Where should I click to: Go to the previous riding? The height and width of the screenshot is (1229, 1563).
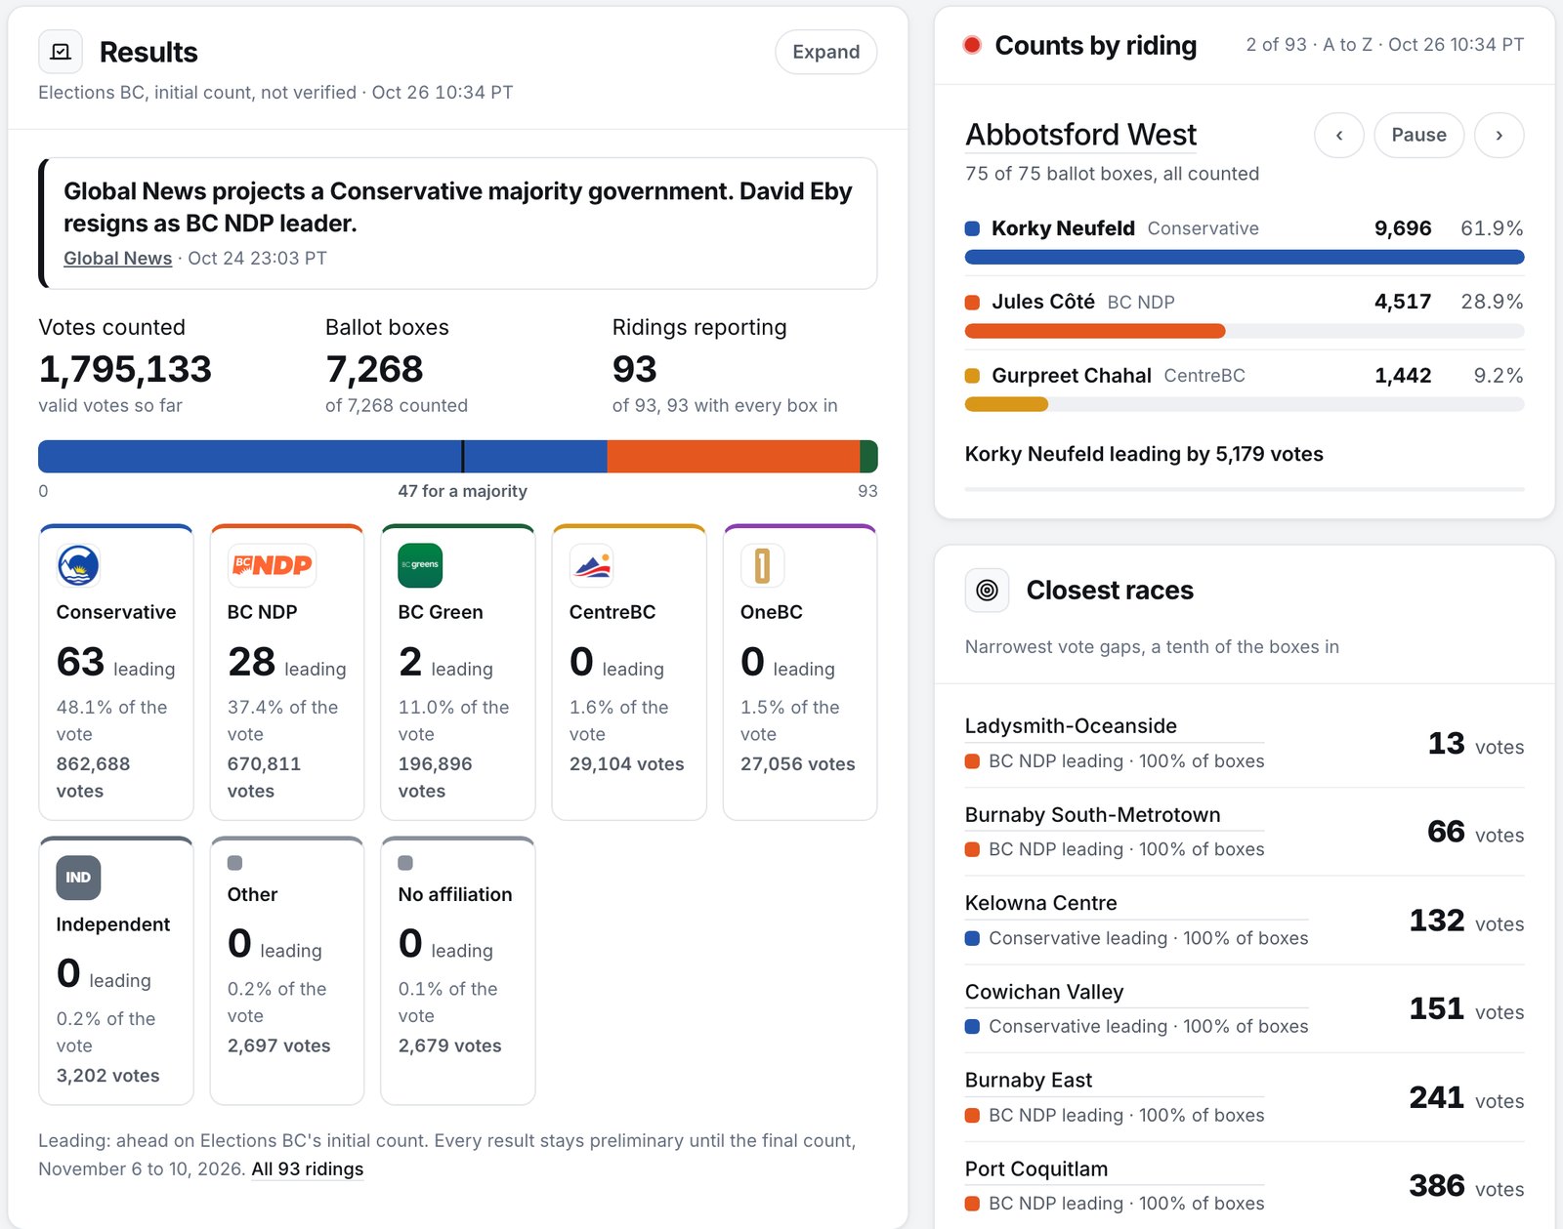pyautogui.click(x=1339, y=135)
